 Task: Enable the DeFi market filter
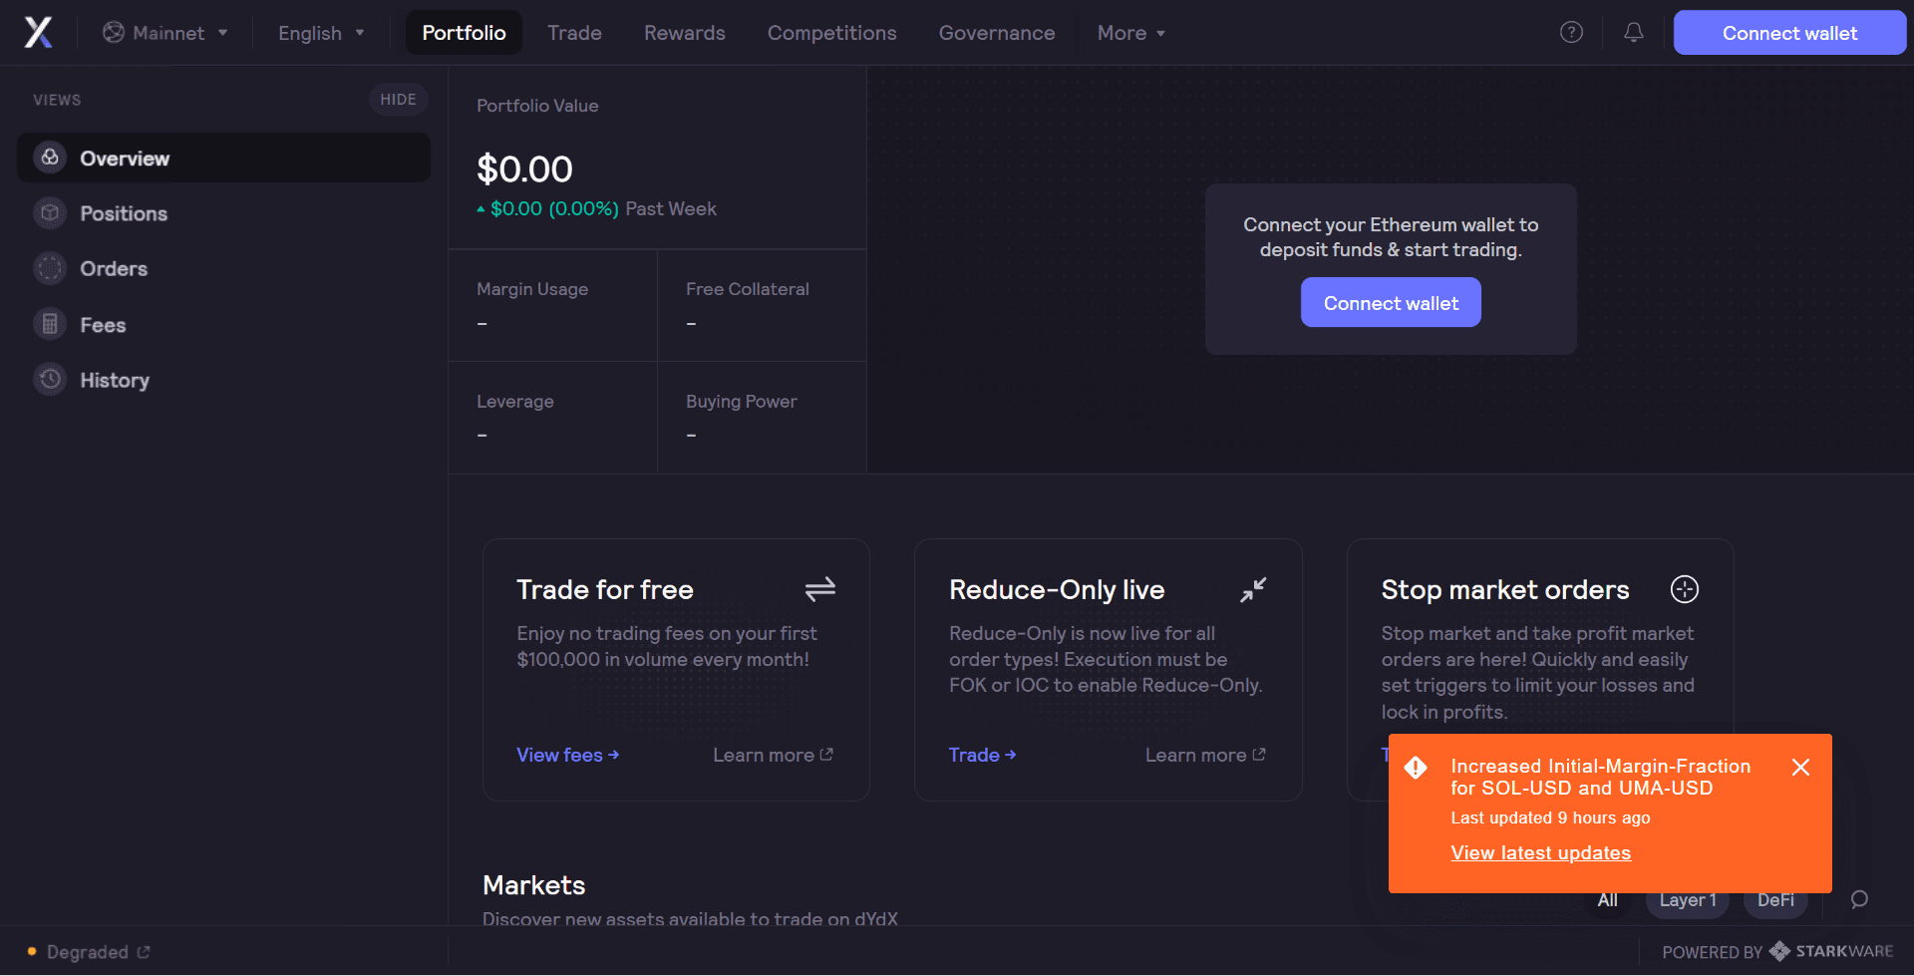coord(1775,898)
